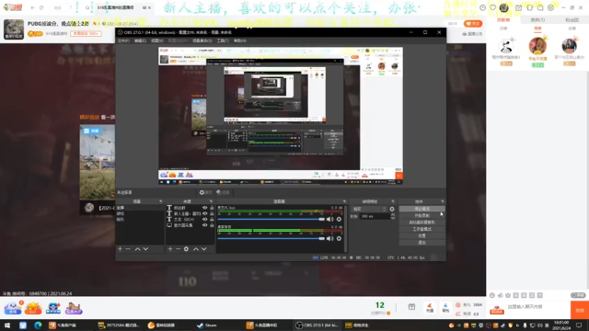The height and width of the screenshot is (331, 589).
Task: Click the browser back arrow in Douyu client
Action: [x=33, y=7]
